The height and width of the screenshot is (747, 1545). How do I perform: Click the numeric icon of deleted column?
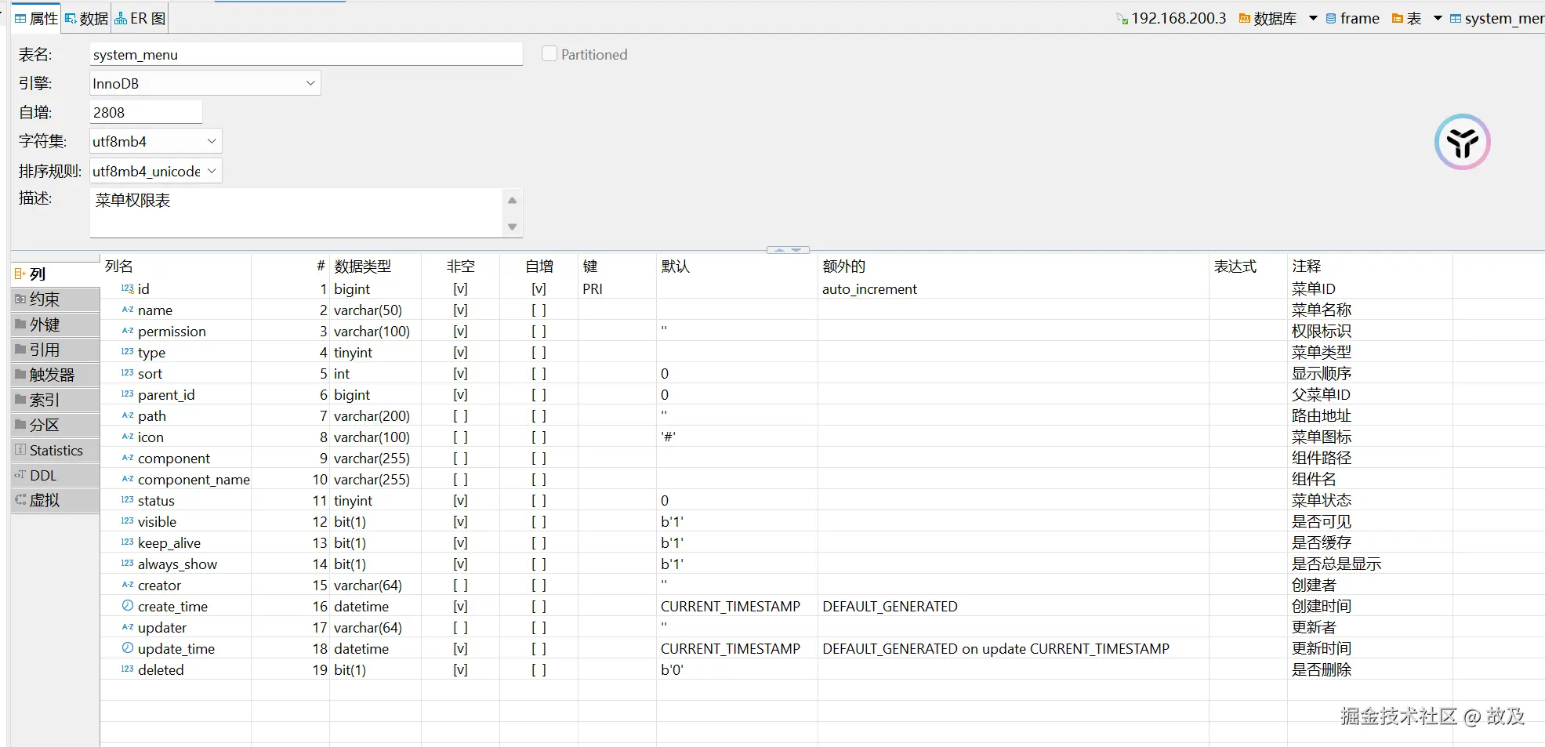(x=127, y=669)
